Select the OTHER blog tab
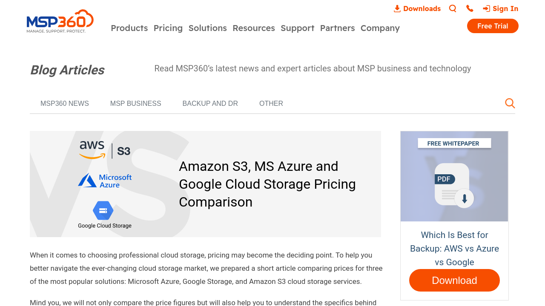Viewport: 545px width, 306px height. pyautogui.click(x=271, y=104)
